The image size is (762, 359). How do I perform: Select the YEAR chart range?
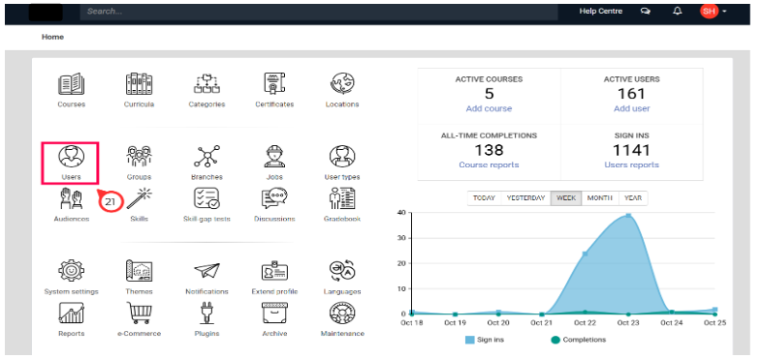pos(633,198)
